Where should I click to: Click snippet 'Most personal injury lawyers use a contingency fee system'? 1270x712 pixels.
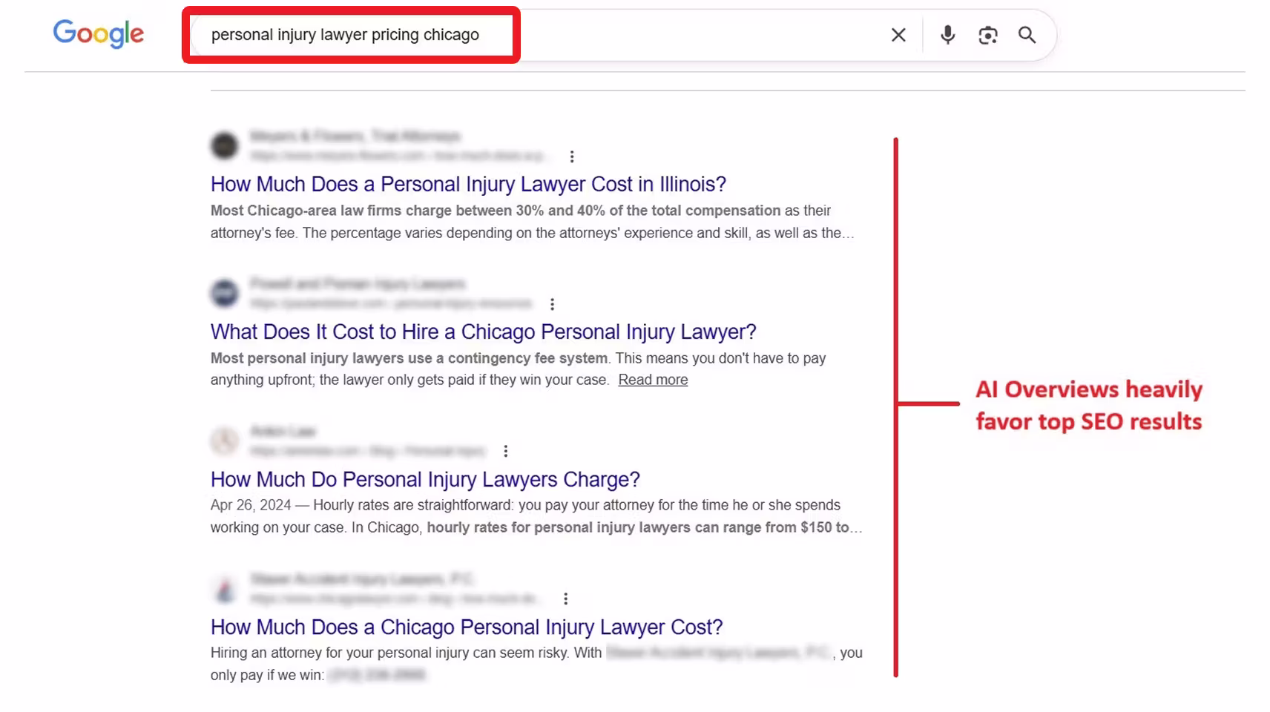pos(409,358)
